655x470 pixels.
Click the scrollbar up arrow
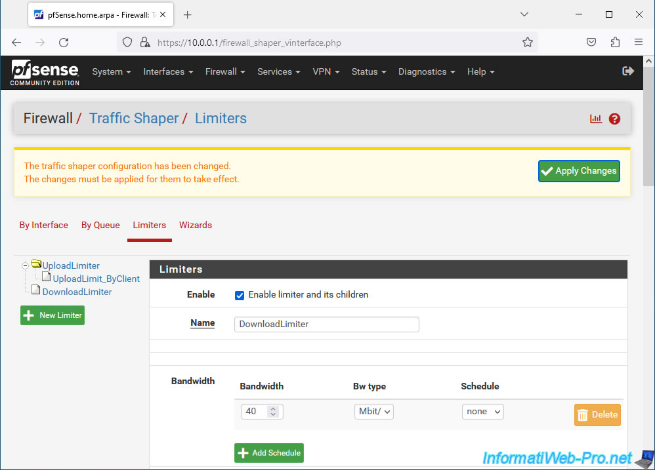[648, 62]
